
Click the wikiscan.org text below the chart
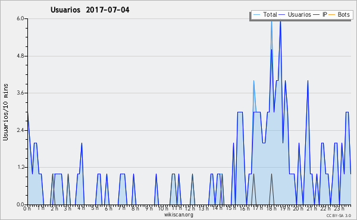pos(178,215)
